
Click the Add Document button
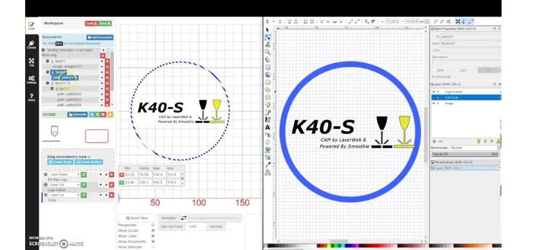pyautogui.click(x=100, y=37)
